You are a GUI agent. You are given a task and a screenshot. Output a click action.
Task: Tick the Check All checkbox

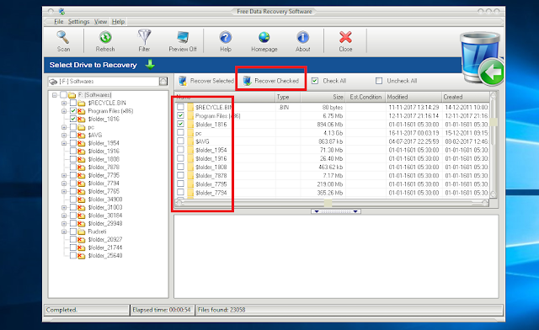pos(315,81)
